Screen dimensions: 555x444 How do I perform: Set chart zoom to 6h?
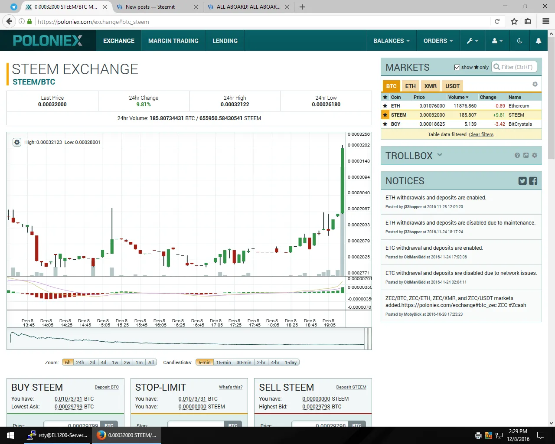[68, 362]
